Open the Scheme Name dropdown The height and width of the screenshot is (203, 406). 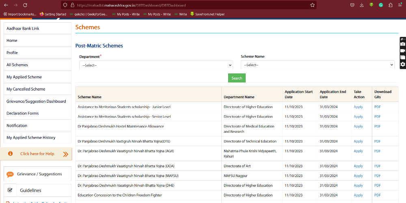[x=317, y=65]
